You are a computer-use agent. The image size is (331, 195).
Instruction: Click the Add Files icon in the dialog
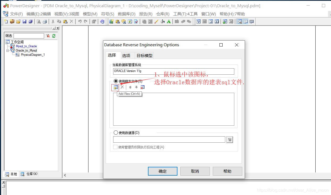coord(115,87)
